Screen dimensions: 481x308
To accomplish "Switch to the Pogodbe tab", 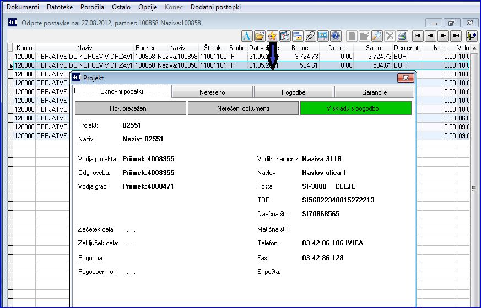I will [x=293, y=92].
